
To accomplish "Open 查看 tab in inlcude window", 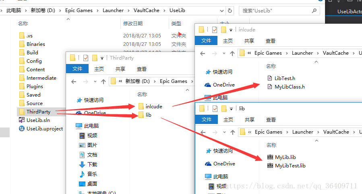I will (270, 41).
